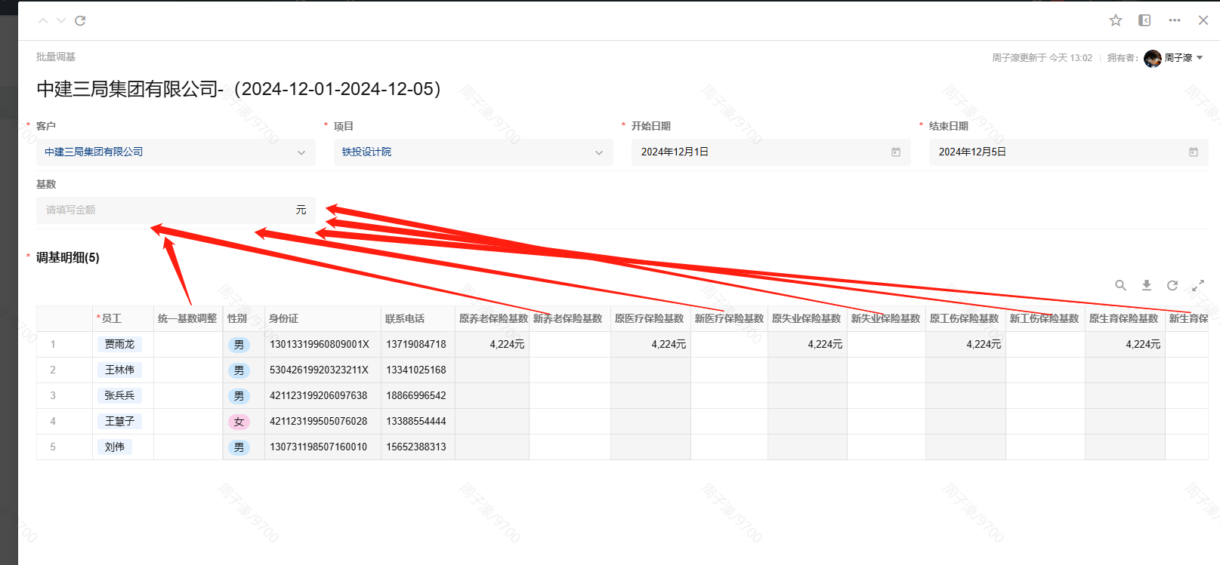1220x565 pixels.
Task: Toggle the side panel layout icon
Action: pos(1144,20)
